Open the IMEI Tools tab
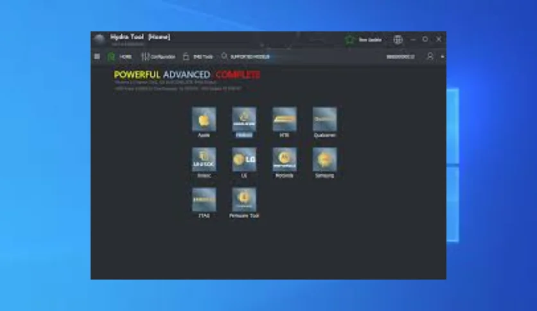Screen dimensions: 537x311 click(x=198, y=57)
